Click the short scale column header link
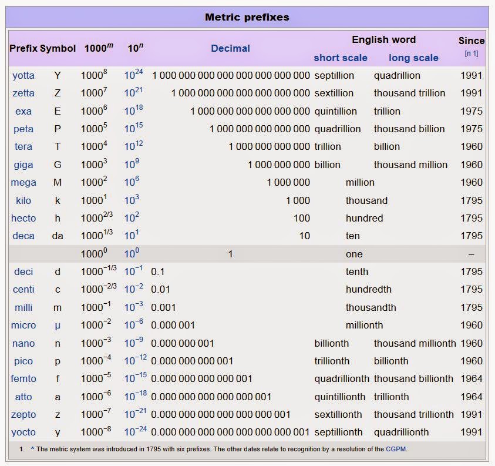Viewport: 495px width, 466px height. click(x=341, y=58)
